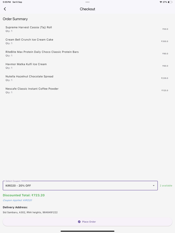175x233 pixels.
Task: Expand coupon options via the chevron arrow
Action: coord(153,186)
